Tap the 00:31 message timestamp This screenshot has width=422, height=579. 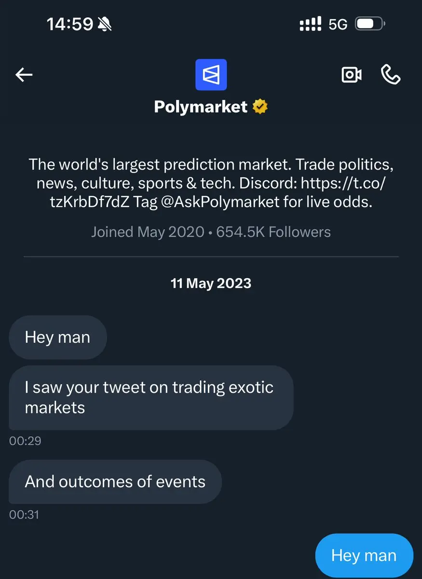click(24, 515)
